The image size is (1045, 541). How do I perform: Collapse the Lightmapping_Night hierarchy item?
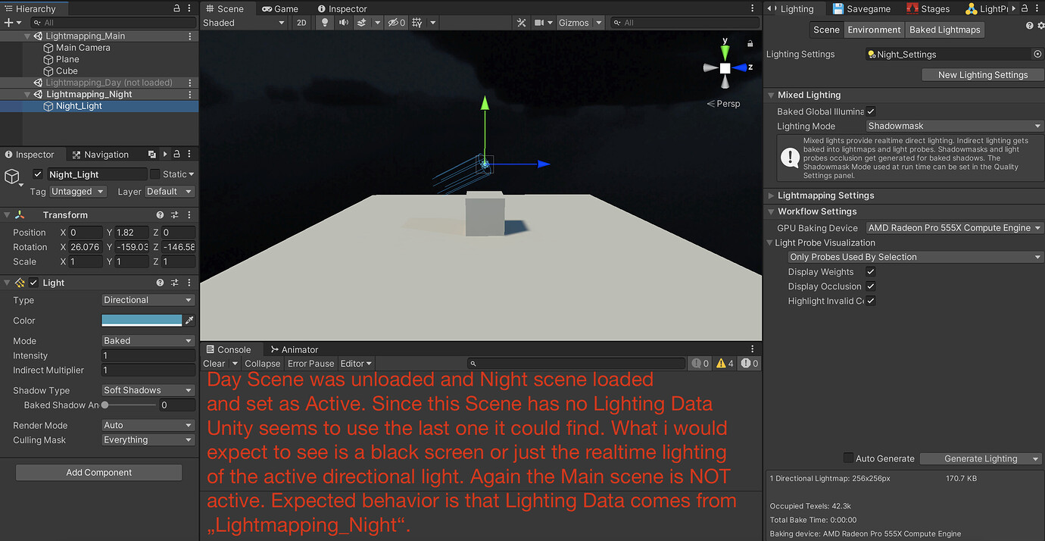pyautogui.click(x=27, y=94)
